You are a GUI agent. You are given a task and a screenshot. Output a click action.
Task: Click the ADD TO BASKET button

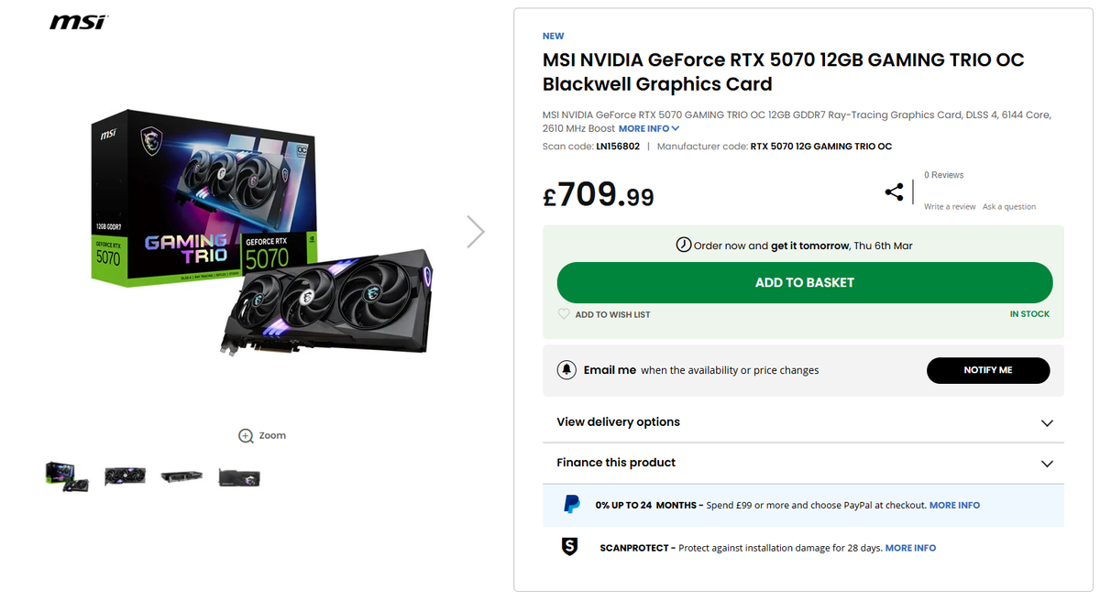click(804, 282)
